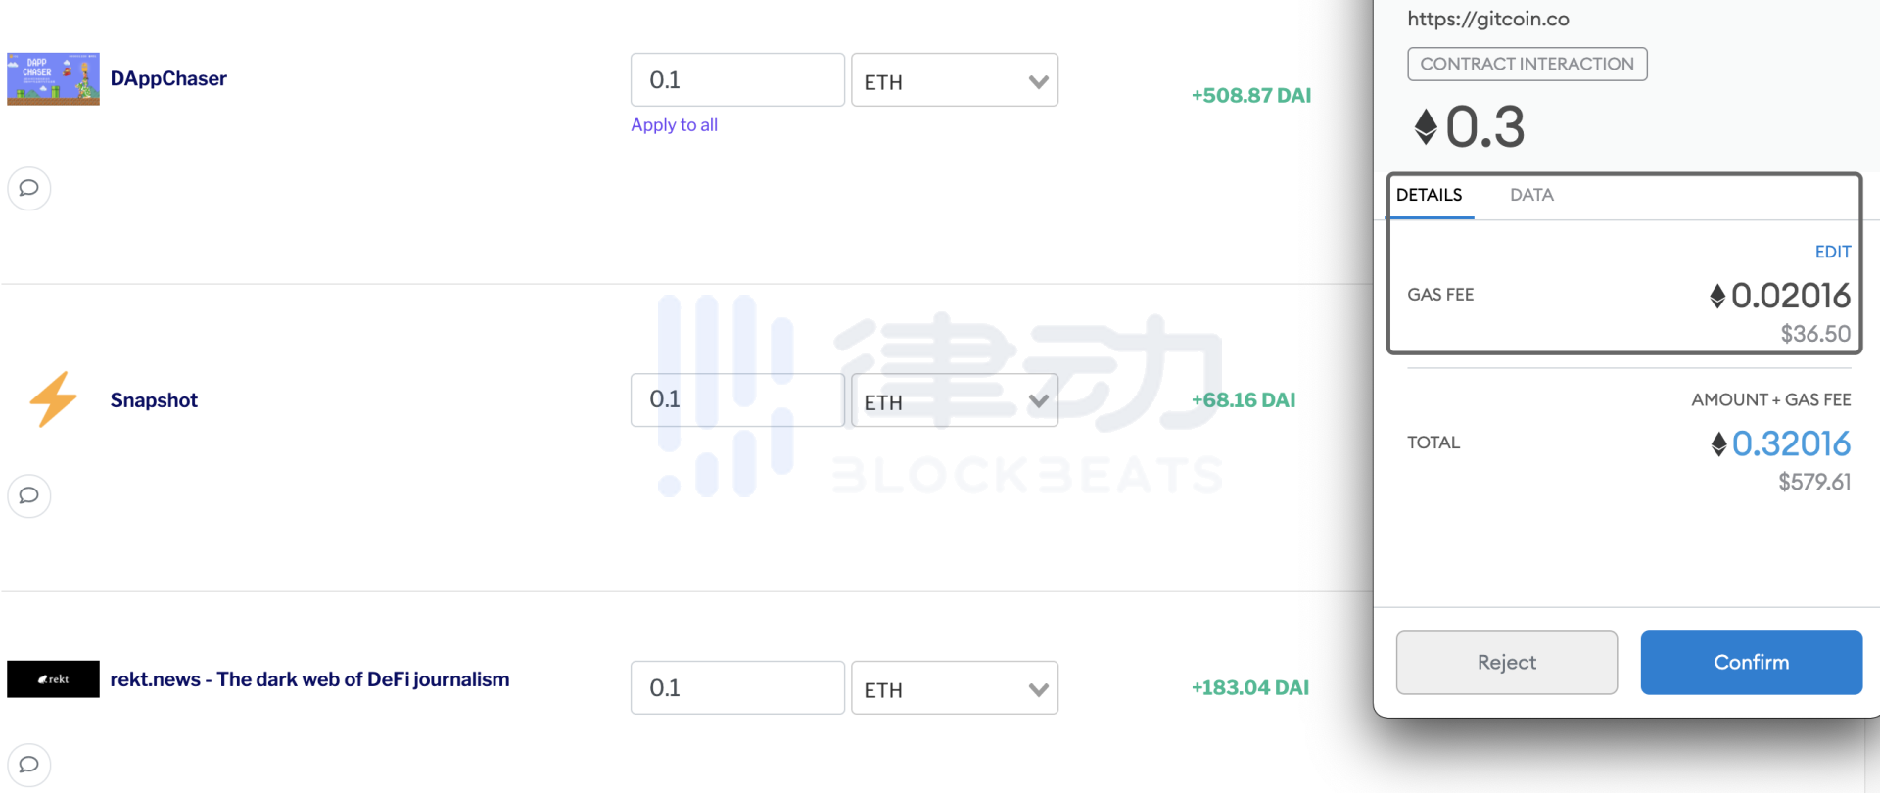Screen dimensions: 1880x793
Task: Open comment bubble under Snapshot grant
Action: click(29, 495)
